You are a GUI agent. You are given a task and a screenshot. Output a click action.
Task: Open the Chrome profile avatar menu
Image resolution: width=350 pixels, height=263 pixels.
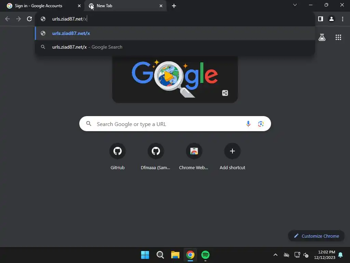point(332,19)
